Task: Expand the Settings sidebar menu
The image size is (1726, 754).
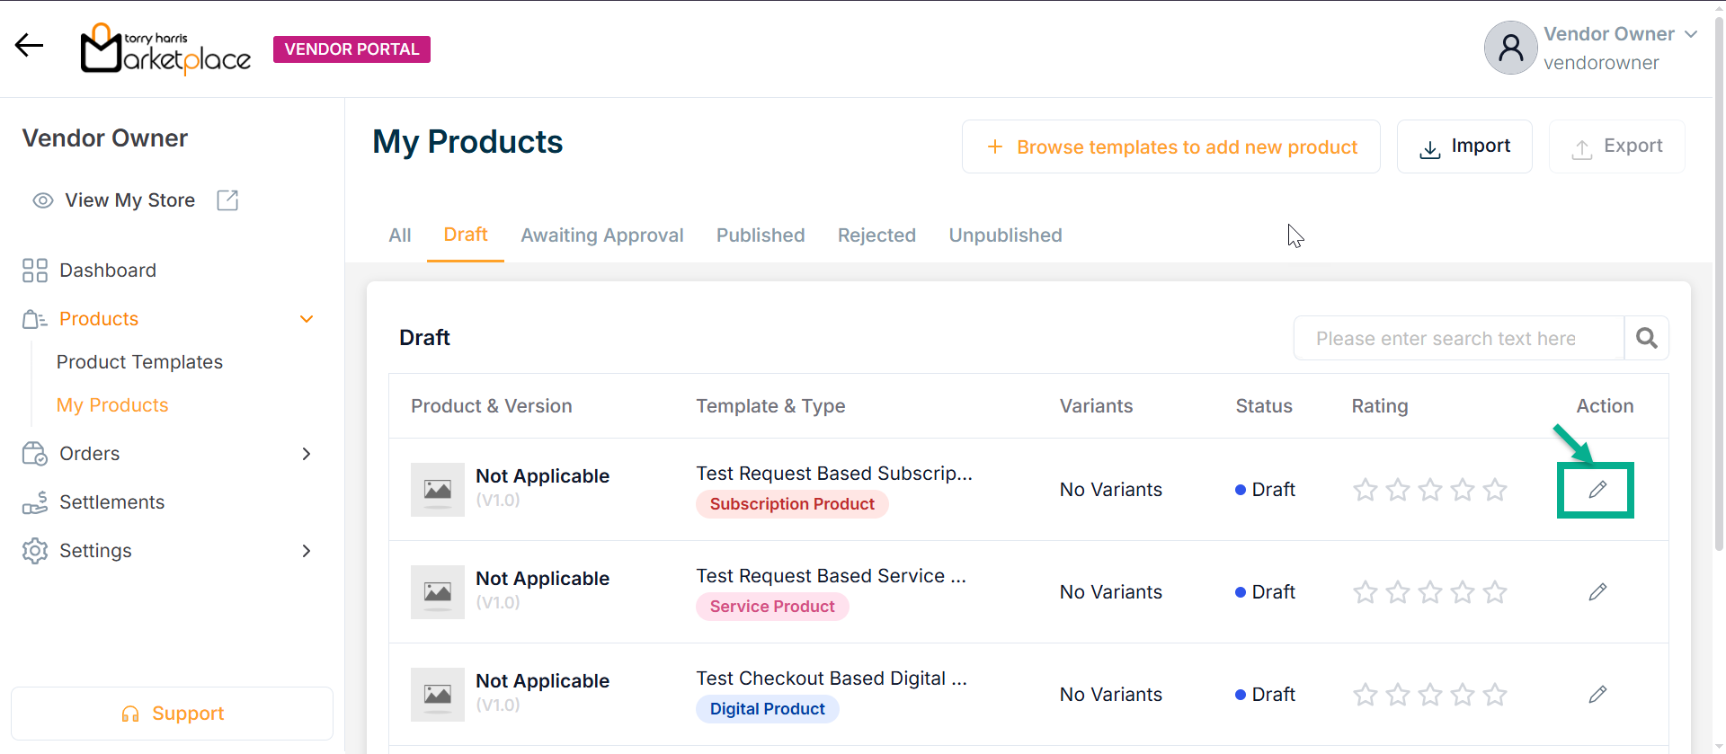Action: click(x=306, y=551)
